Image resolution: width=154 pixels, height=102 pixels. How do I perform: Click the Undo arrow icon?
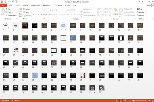9,2
